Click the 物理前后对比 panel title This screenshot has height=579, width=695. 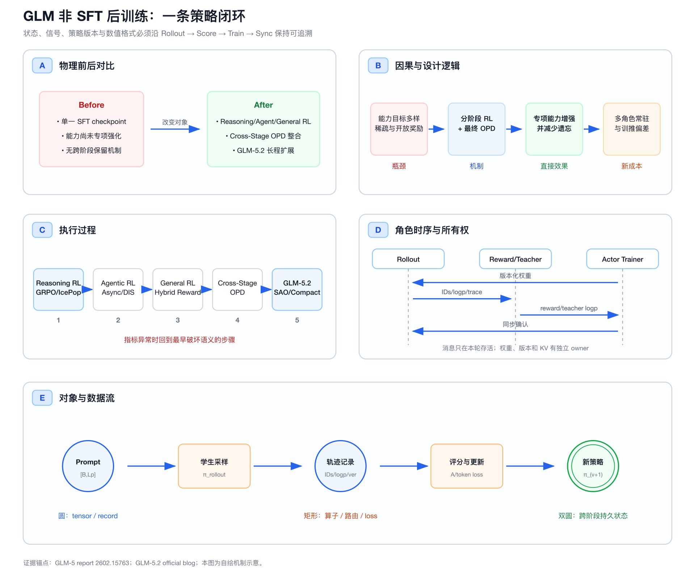coord(87,66)
